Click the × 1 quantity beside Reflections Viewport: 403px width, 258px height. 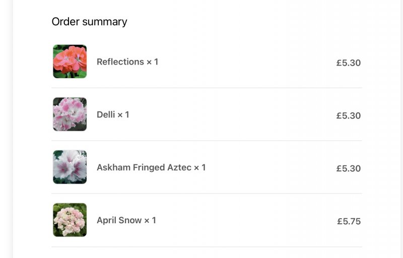(x=153, y=62)
